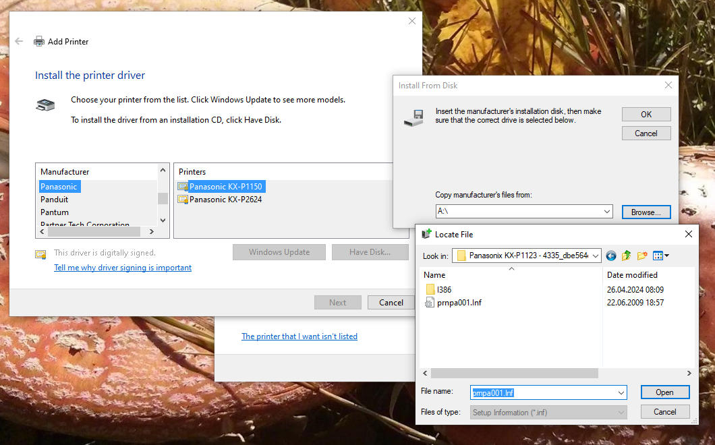This screenshot has height=445, width=715.
Task: Click Locate File scroll left arrow
Action: (425, 373)
